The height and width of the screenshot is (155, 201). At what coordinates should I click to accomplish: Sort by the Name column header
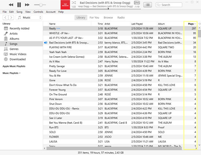[52, 24]
